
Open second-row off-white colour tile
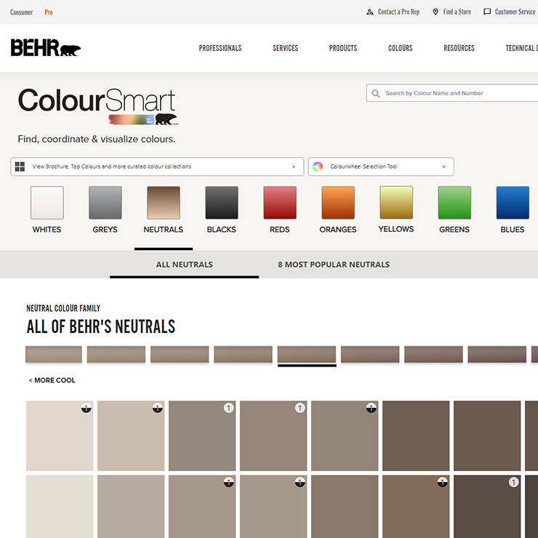tap(60, 507)
